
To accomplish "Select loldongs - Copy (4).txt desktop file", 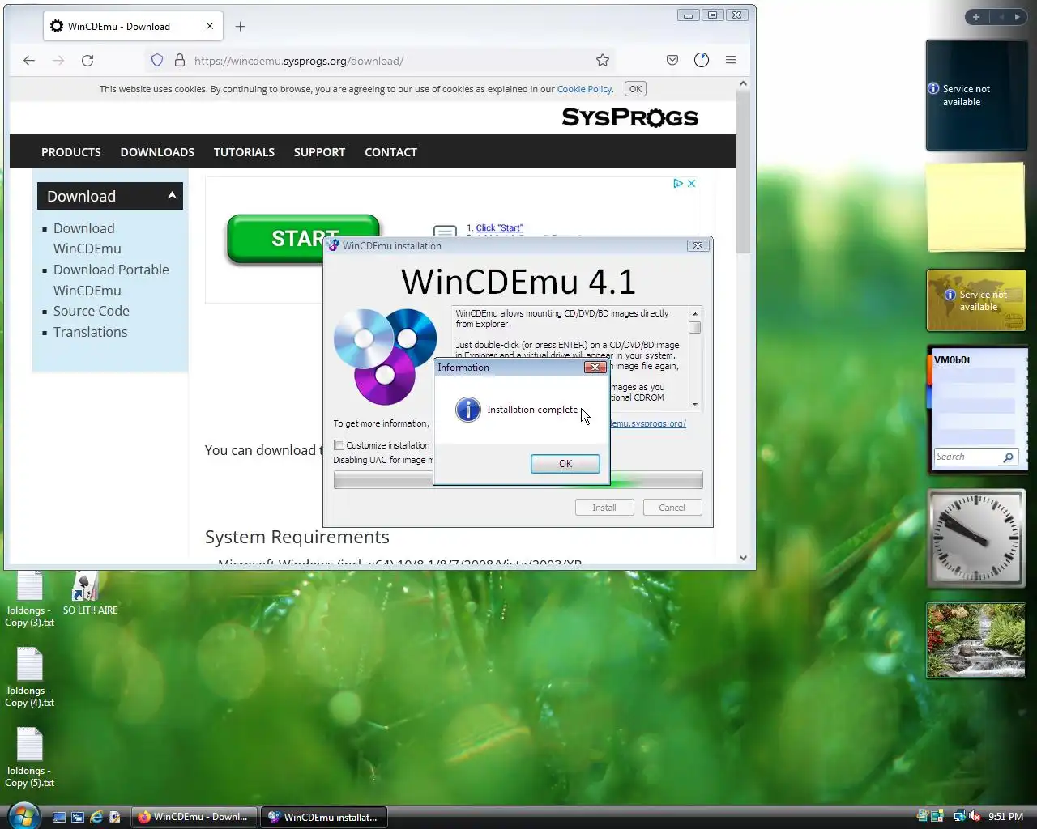I will pyautogui.click(x=29, y=678).
